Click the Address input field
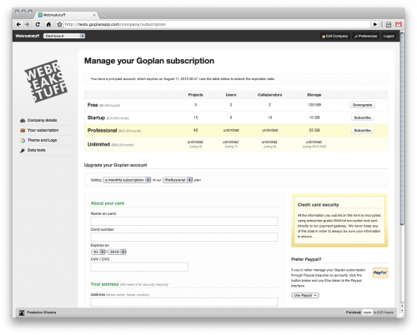The width and height of the screenshot is (417, 335). (x=184, y=302)
